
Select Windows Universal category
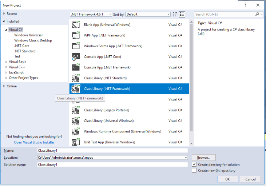[28, 35]
